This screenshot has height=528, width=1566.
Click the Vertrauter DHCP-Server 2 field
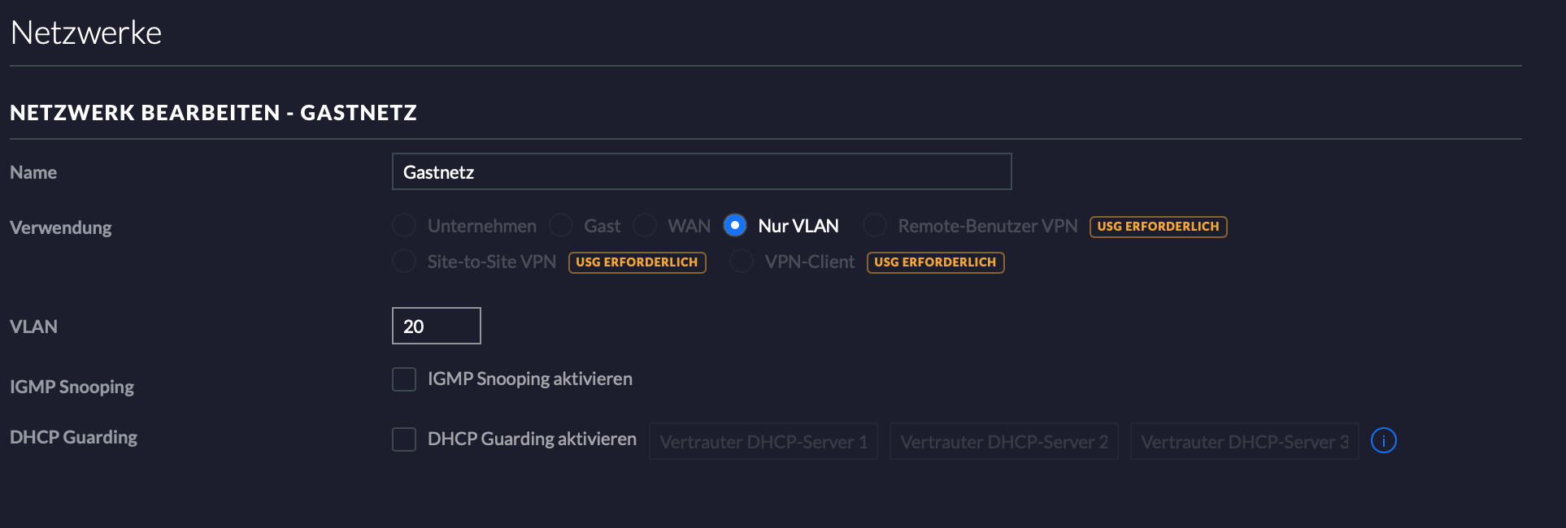pos(1004,441)
